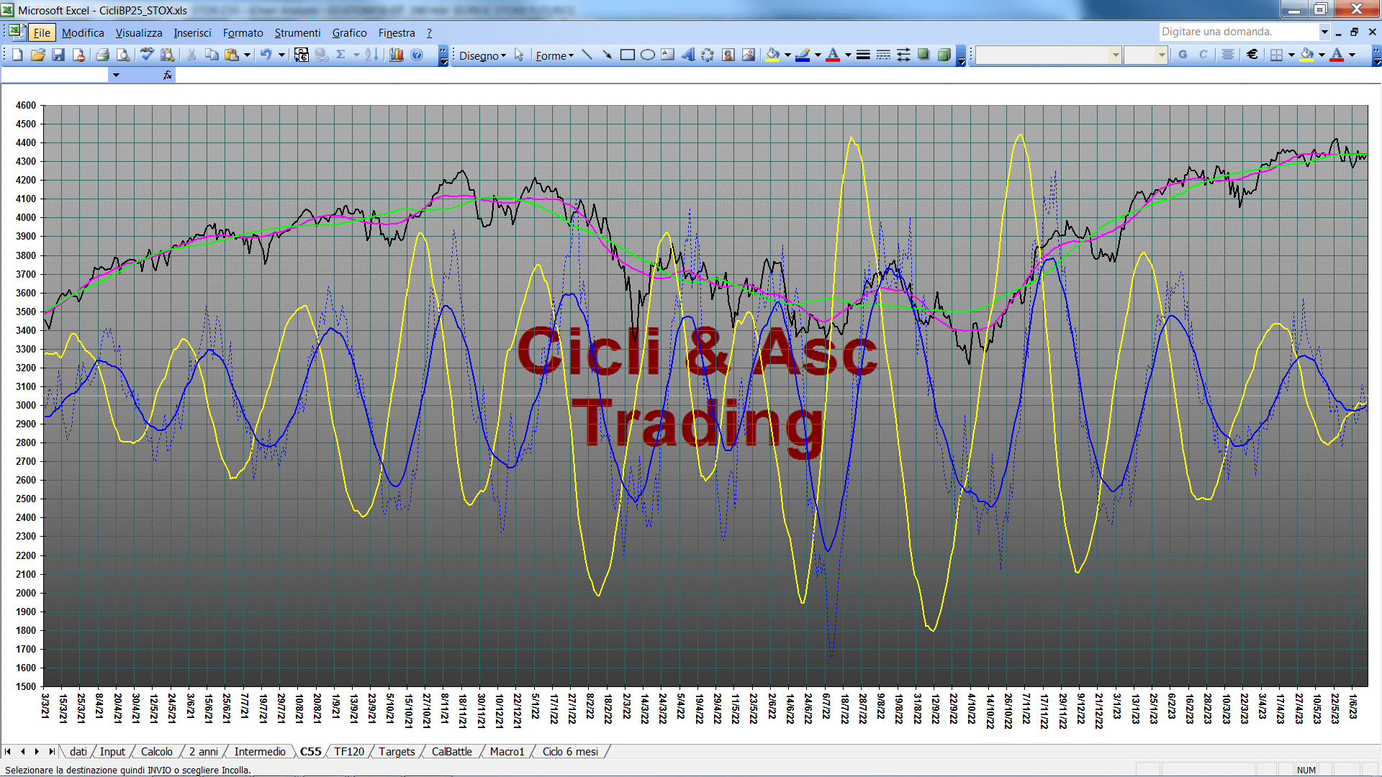
Task: Open Shadow Style settings
Action: point(923,55)
